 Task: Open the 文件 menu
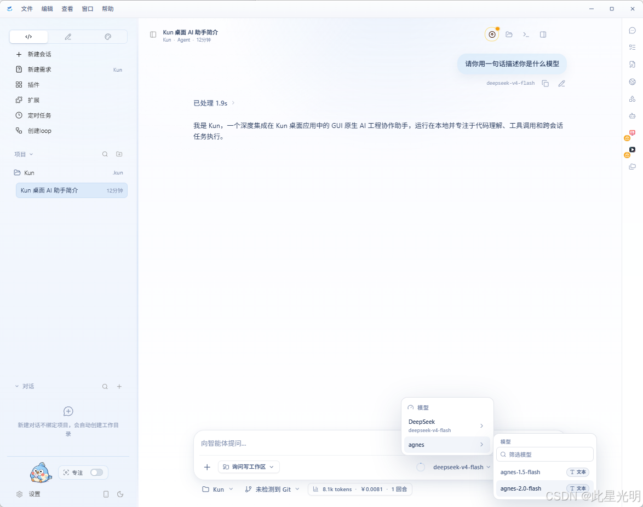(27, 9)
